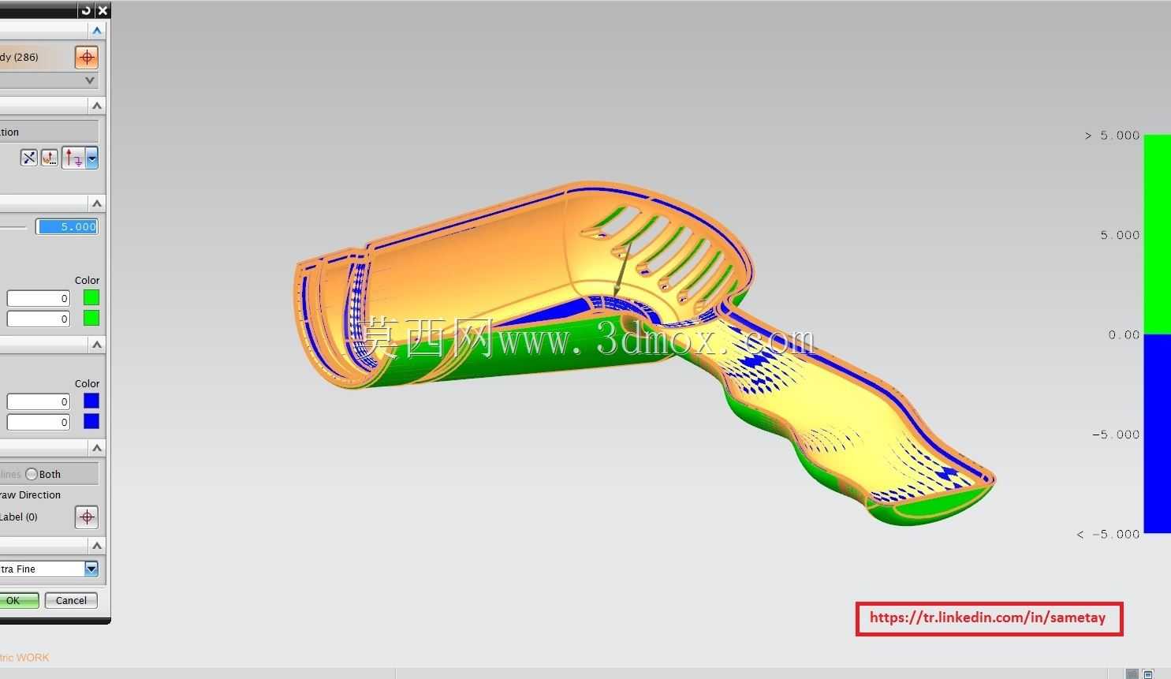Click the green section of the legend bar
The image size is (1171, 679).
point(1158,234)
